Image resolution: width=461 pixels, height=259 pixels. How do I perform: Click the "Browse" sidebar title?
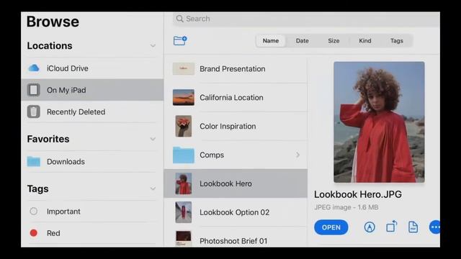53,22
